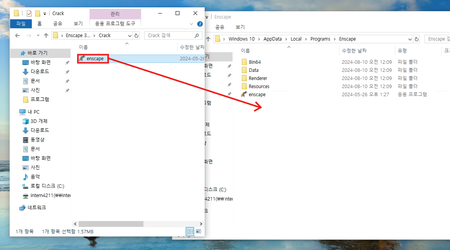Screen dimensions: 450x250
Task: Open the 공유 tab in Enscape window
Action: (x=219, y=27)
